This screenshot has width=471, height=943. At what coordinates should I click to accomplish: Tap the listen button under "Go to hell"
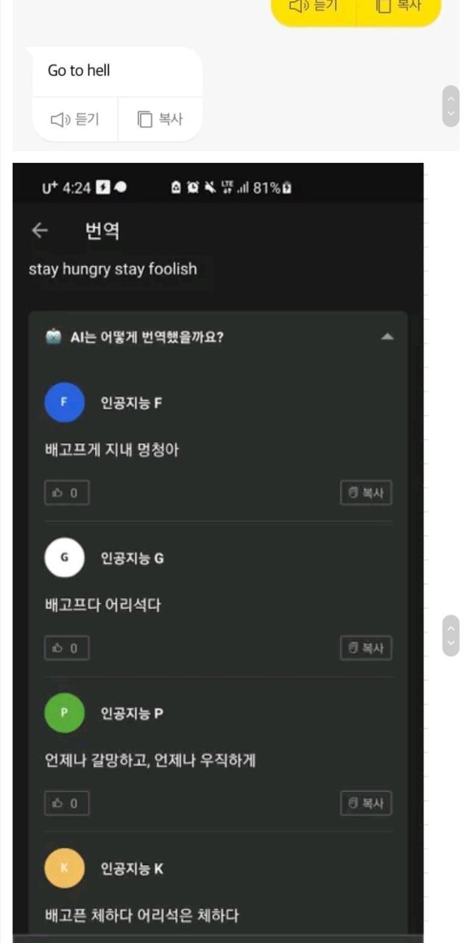coord(75,119)
